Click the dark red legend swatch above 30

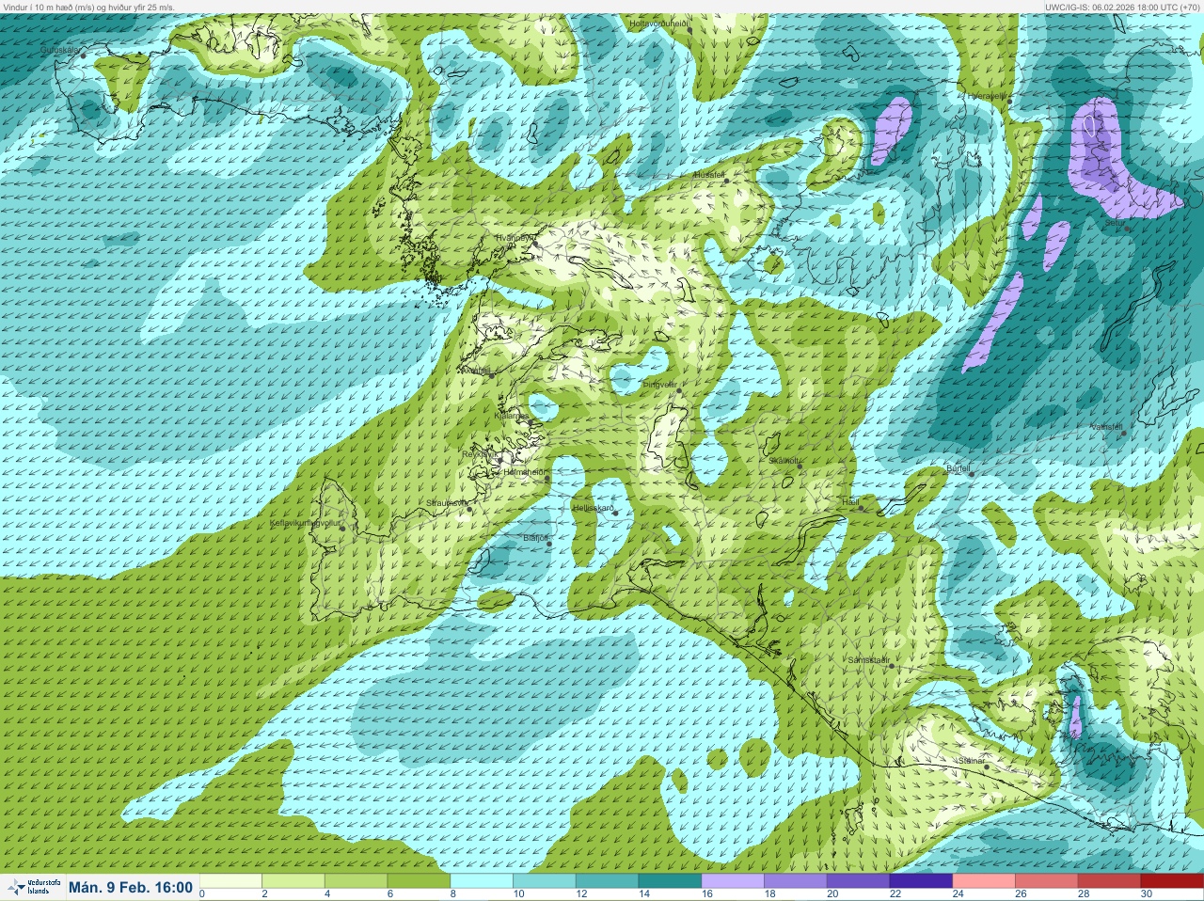(x=1172, y=881)
